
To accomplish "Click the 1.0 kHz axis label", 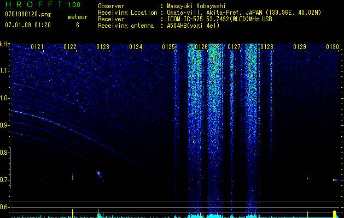I will tap(4, 98).
